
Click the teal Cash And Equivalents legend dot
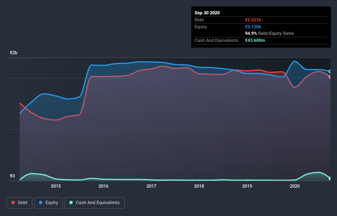pyautogui.click(x=71, y=202)
